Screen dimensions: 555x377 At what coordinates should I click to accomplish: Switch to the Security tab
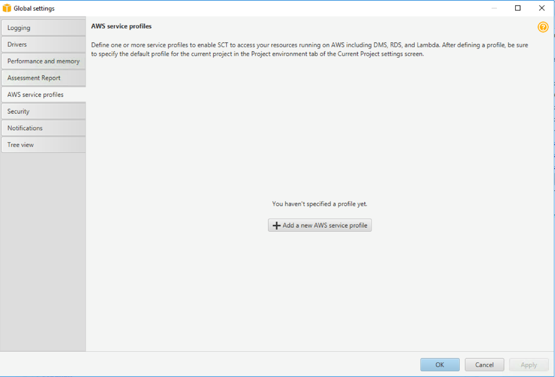(43, 112)
